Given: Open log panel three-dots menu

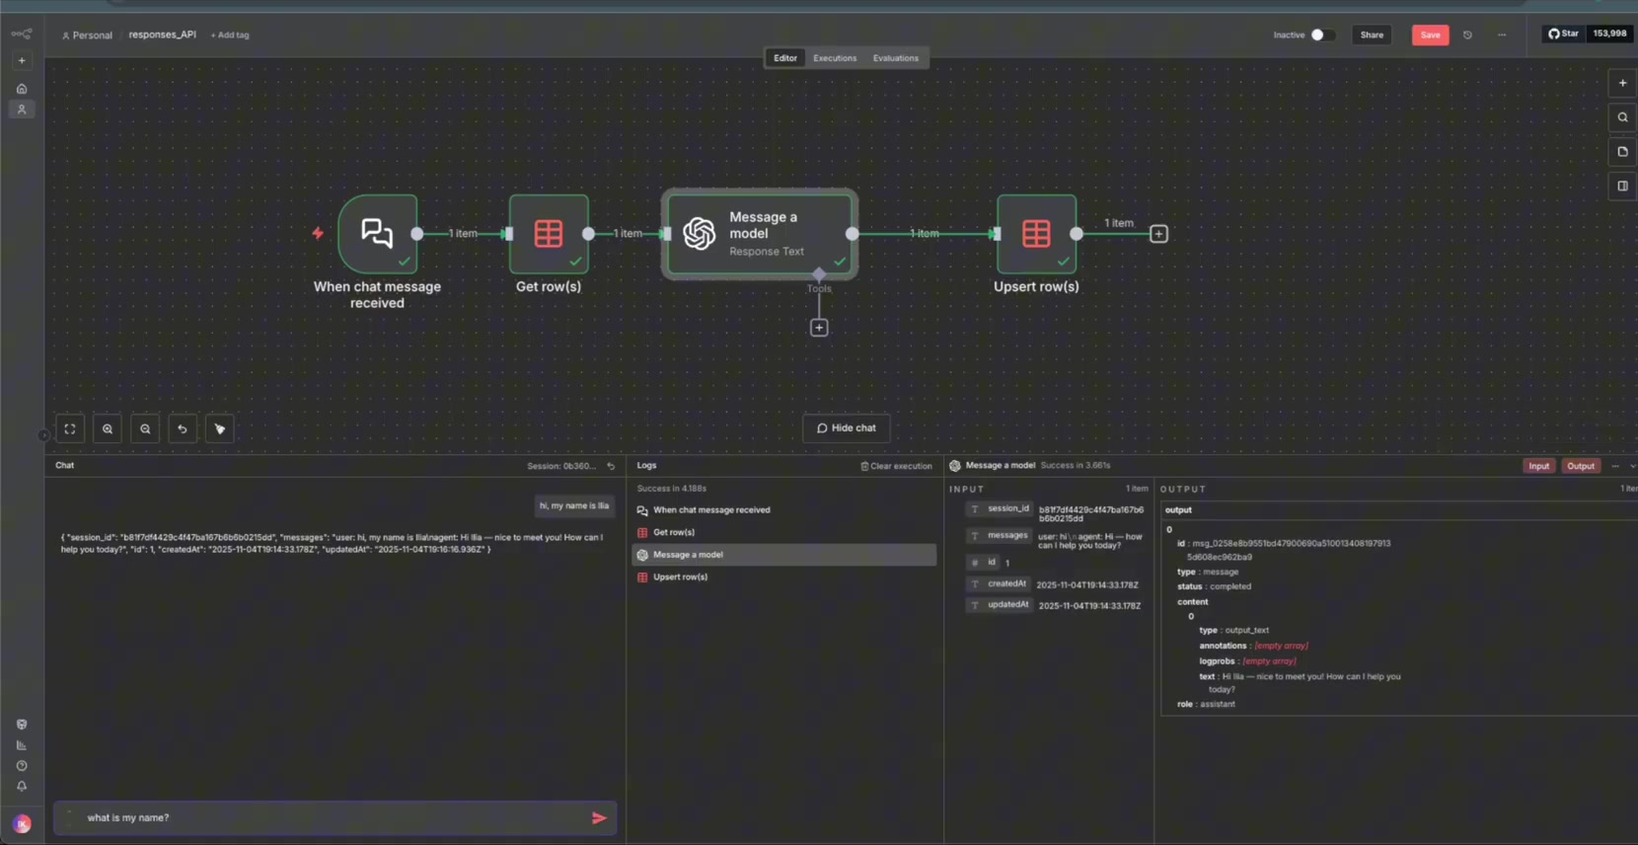Looking at the screenshot, I should (1615, 466).
